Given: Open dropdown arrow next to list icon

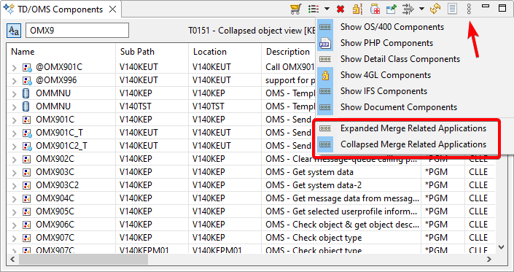Looking at the screenshot, I should pyautogui.click(x=327, y=9).
